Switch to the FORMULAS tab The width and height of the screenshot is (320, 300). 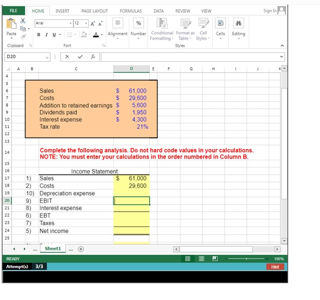(131, 11)
